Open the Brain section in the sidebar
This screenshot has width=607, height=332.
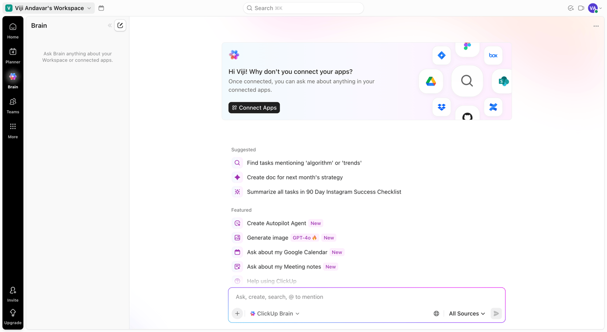(x=12, y=80)
